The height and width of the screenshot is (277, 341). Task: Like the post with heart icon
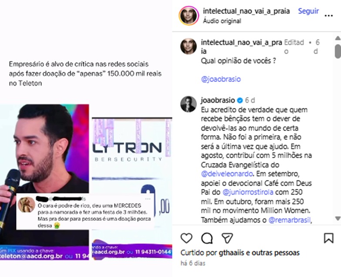[186, 238]
